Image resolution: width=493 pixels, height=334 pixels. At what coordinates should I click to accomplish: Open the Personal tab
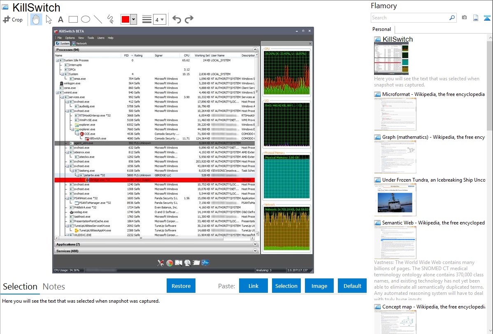click(x=382, y=29)
